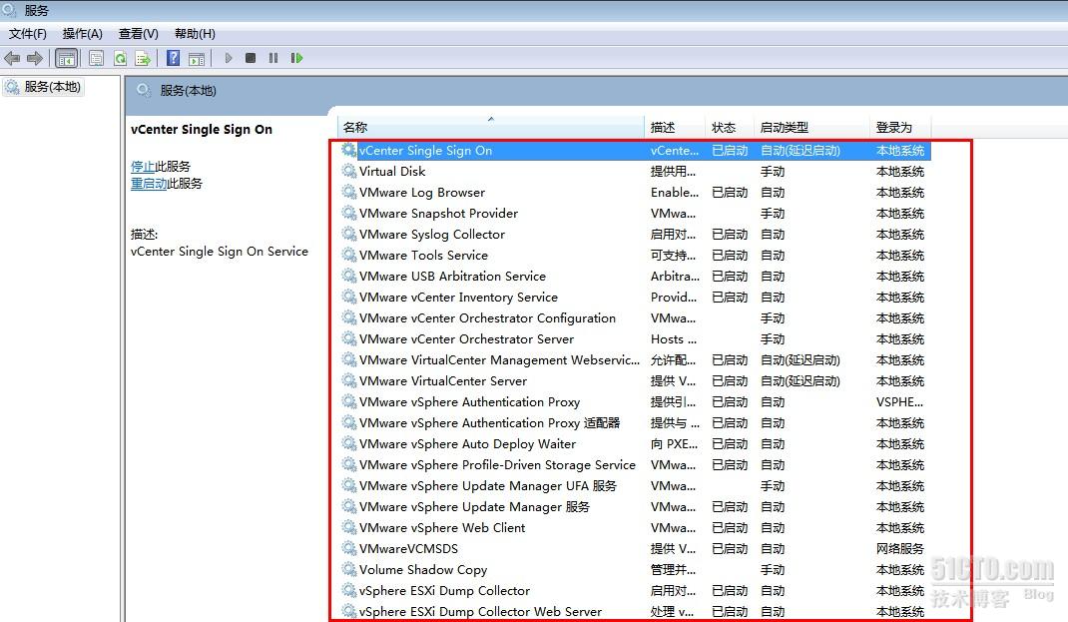The height and width of the screenshot is (622, 1068).
Task: Select VMware vCenter Orchestrator Server row
Action: (635, 339)
